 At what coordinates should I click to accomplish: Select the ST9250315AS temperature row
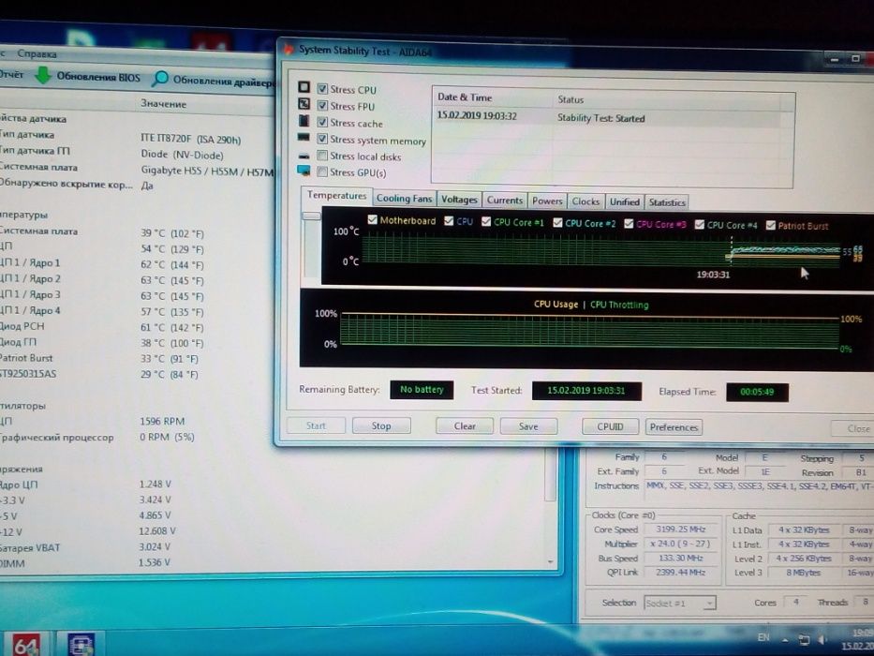point(100,374)
